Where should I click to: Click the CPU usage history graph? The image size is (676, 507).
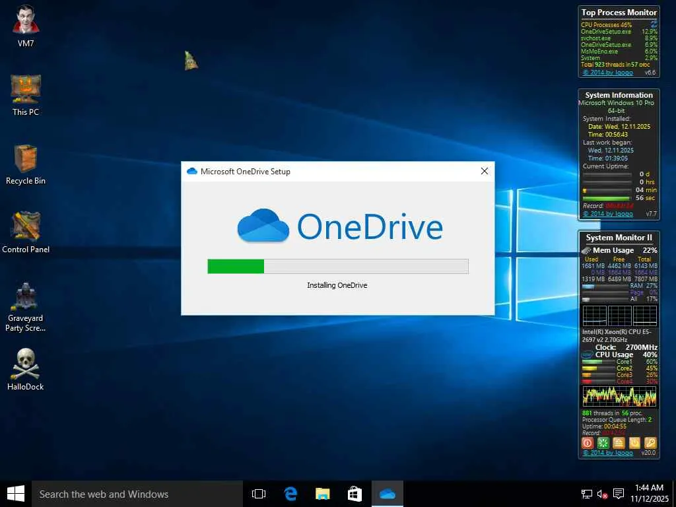click(619, 397)
